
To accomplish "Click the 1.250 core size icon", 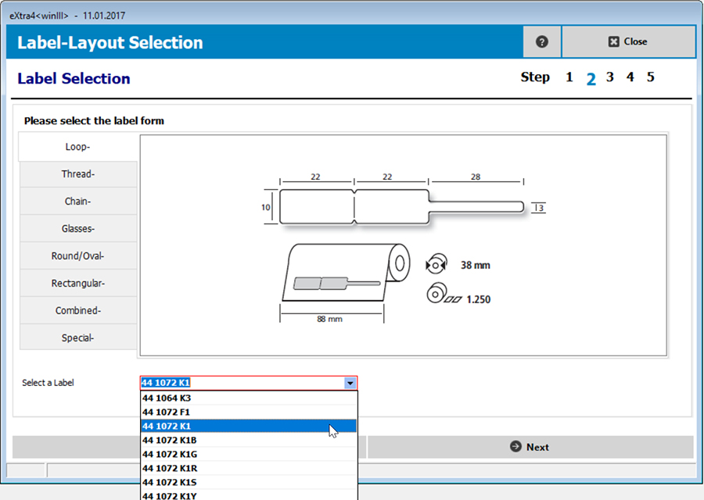I will tap(435, 295).
